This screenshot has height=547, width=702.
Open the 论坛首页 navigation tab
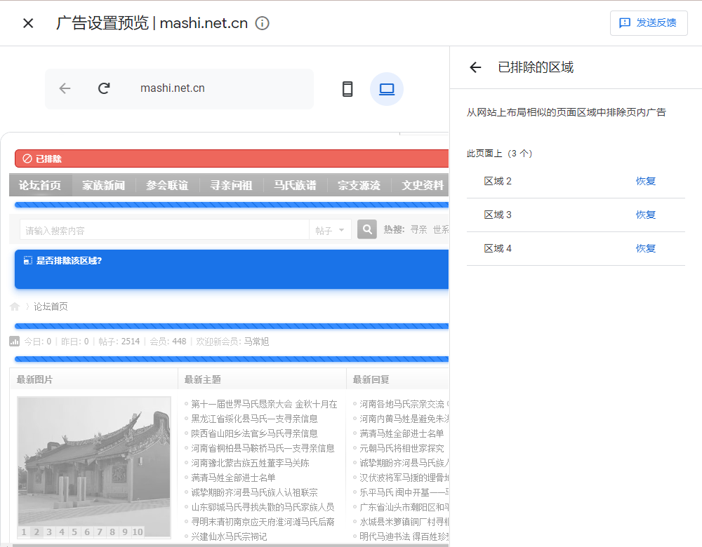[x=40, y=185]
